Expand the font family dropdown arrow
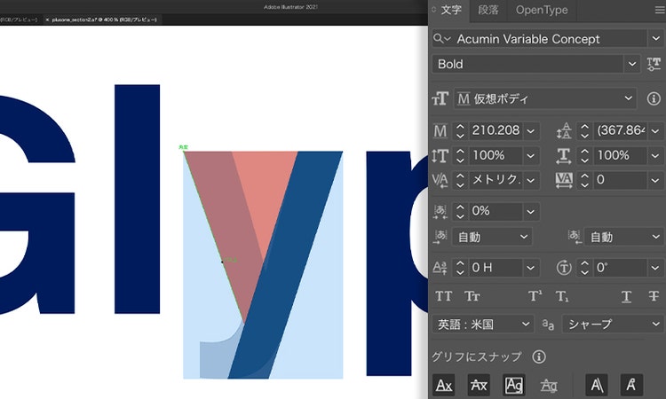 [655, 39]
